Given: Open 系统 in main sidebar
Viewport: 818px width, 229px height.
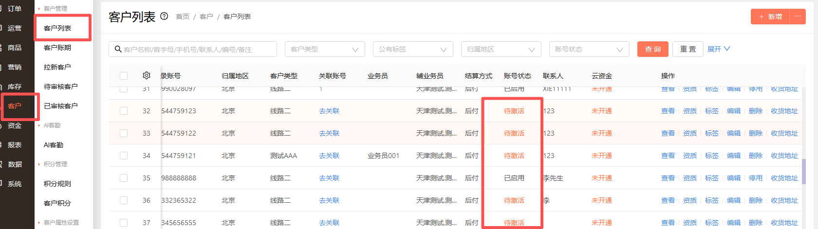Looking at the screenshot, I should point(15,184).
